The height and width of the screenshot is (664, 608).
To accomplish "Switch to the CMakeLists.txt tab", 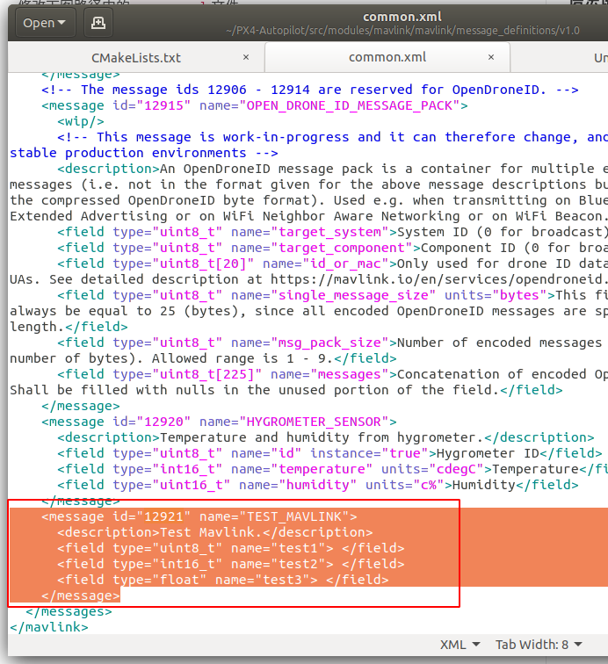I will (136, 58).
